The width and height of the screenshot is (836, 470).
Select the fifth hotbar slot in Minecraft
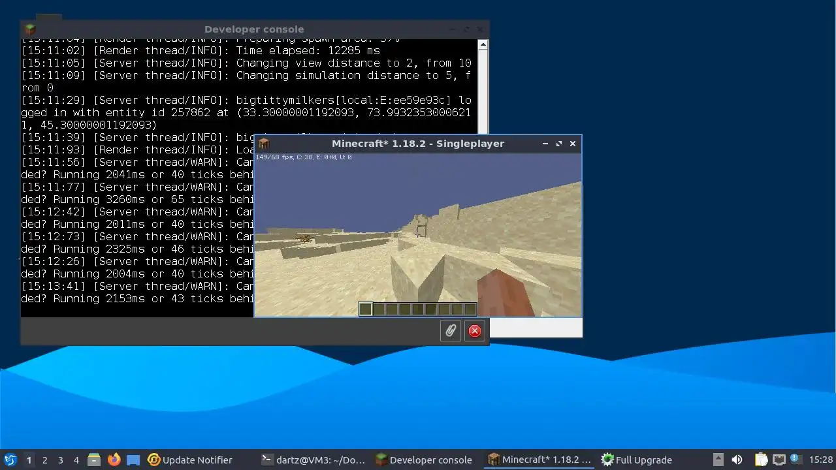(x=418, y=309)
